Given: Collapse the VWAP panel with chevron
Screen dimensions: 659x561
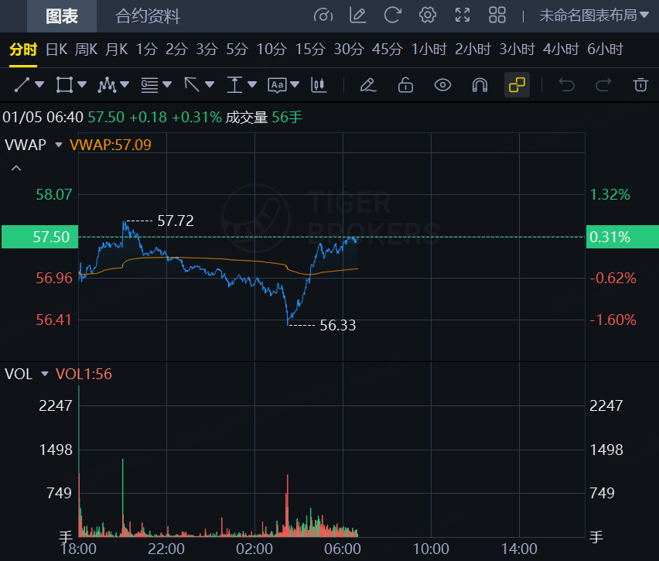Looking at the screenshot, I should click(16, 168).
